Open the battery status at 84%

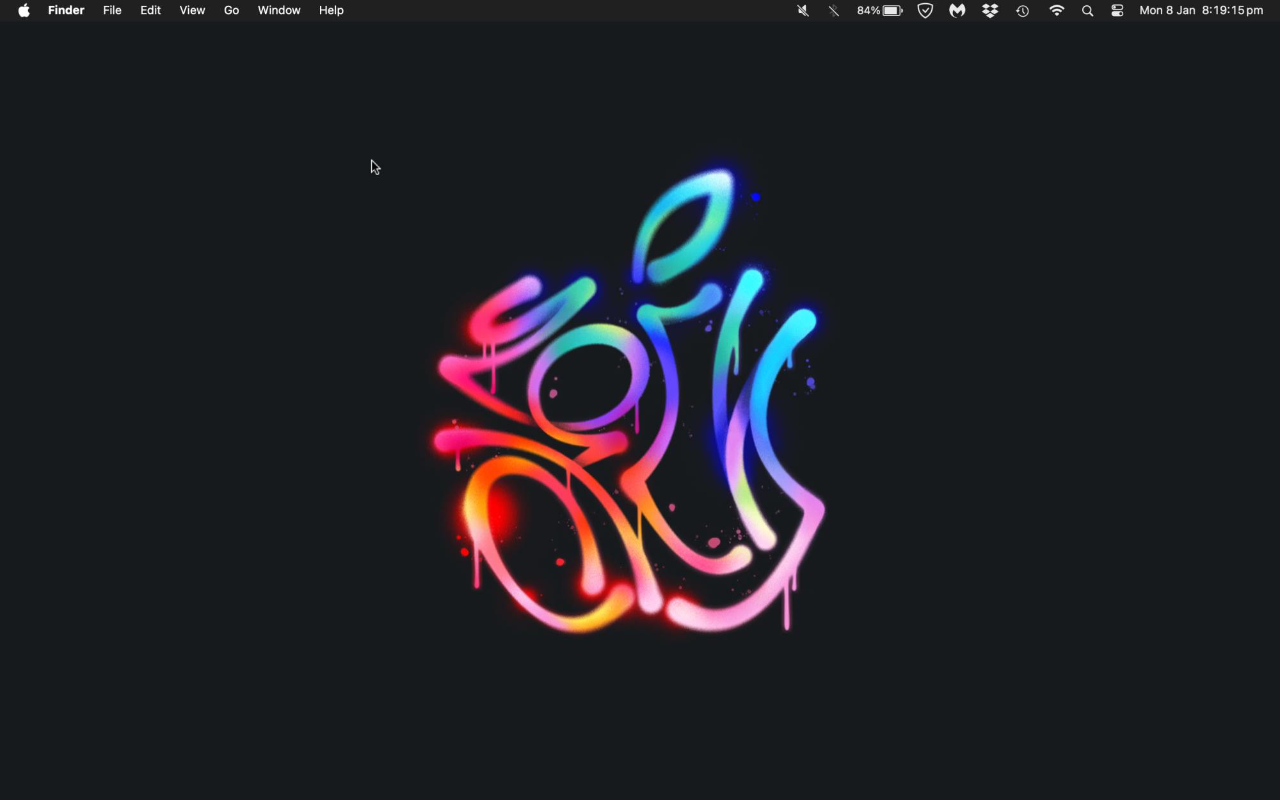880,10
